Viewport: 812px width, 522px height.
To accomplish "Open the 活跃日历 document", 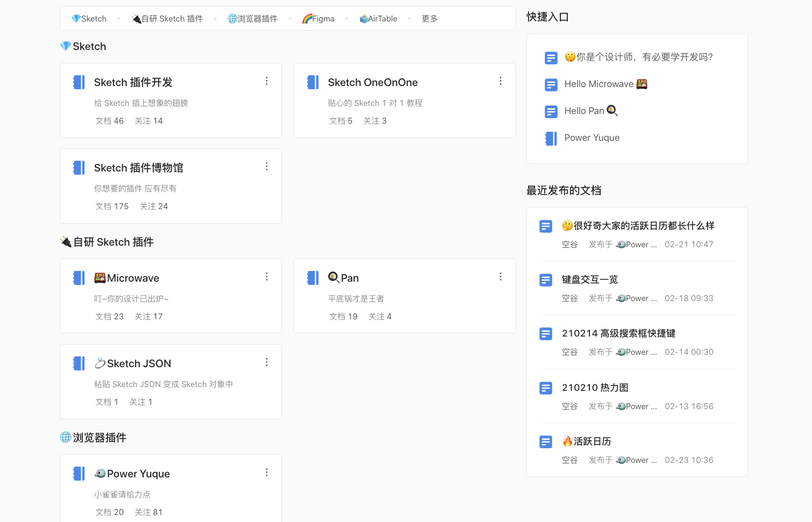I will (587, 441).
